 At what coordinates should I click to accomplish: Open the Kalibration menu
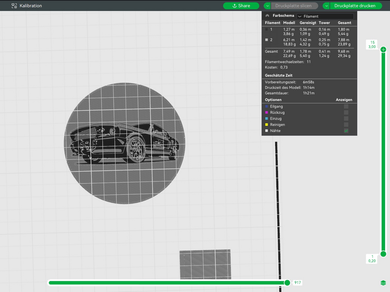click(x=27, y=6)
